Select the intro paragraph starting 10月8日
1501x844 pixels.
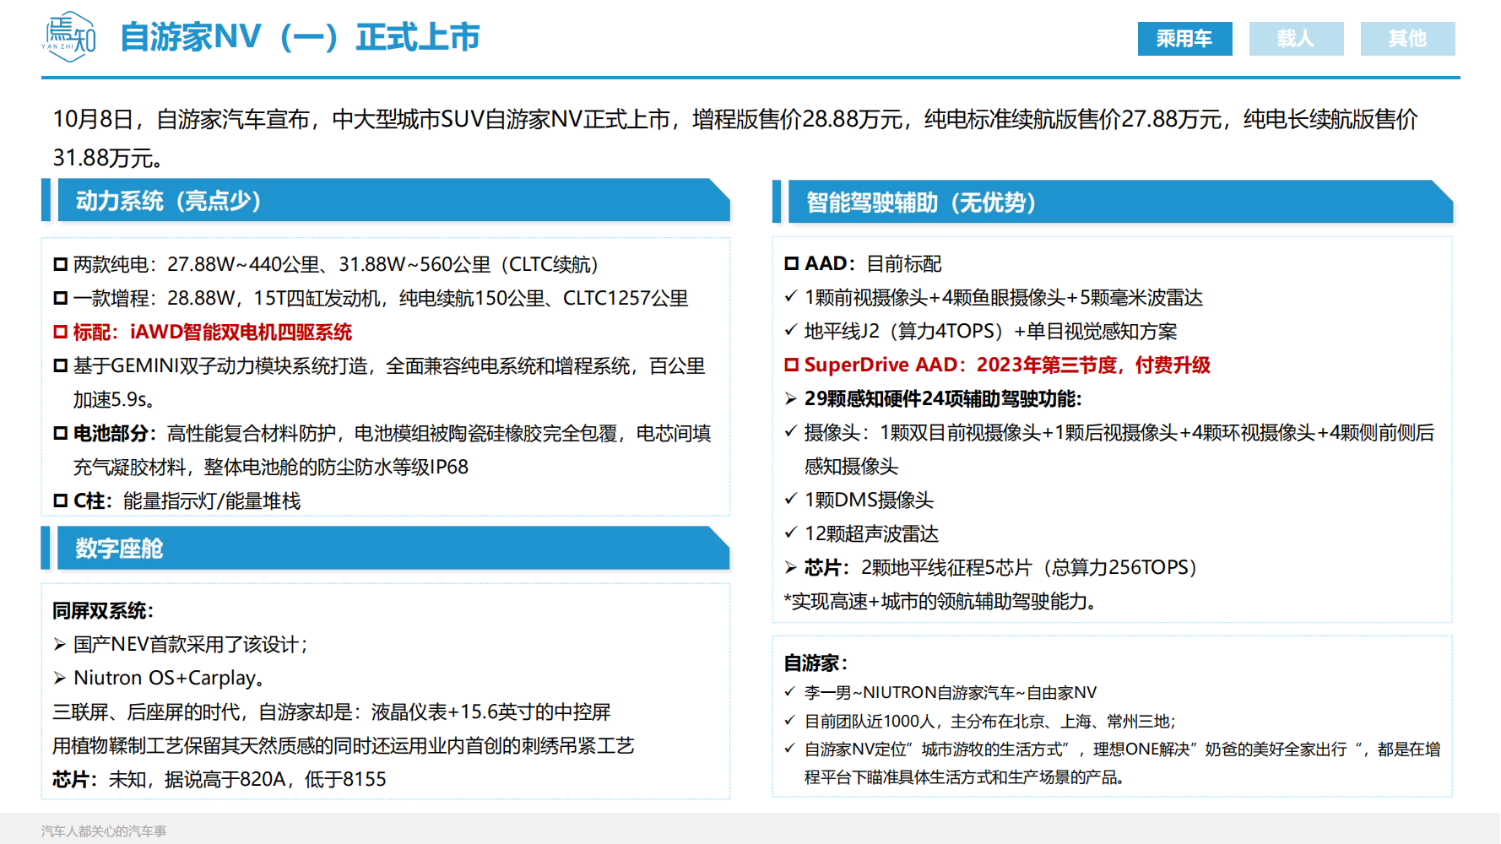[x=735, y=138]
